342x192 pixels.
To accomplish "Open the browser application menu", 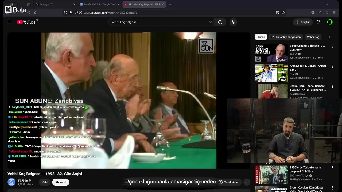I will [x=334, y=13].
